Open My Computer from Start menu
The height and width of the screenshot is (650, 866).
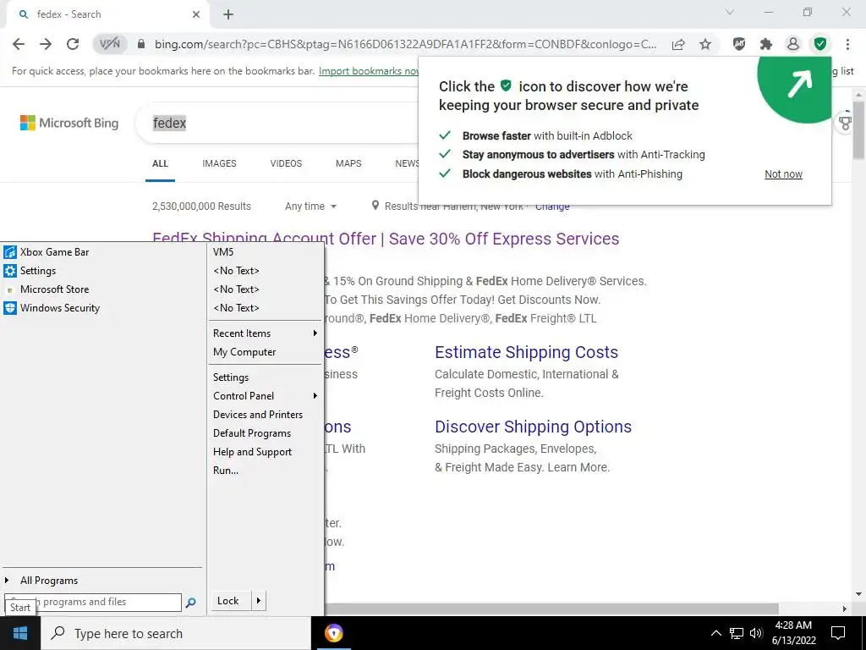(265, 352)
